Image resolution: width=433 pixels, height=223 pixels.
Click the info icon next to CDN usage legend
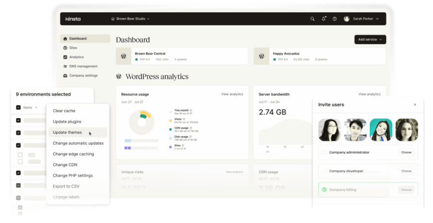191,128
